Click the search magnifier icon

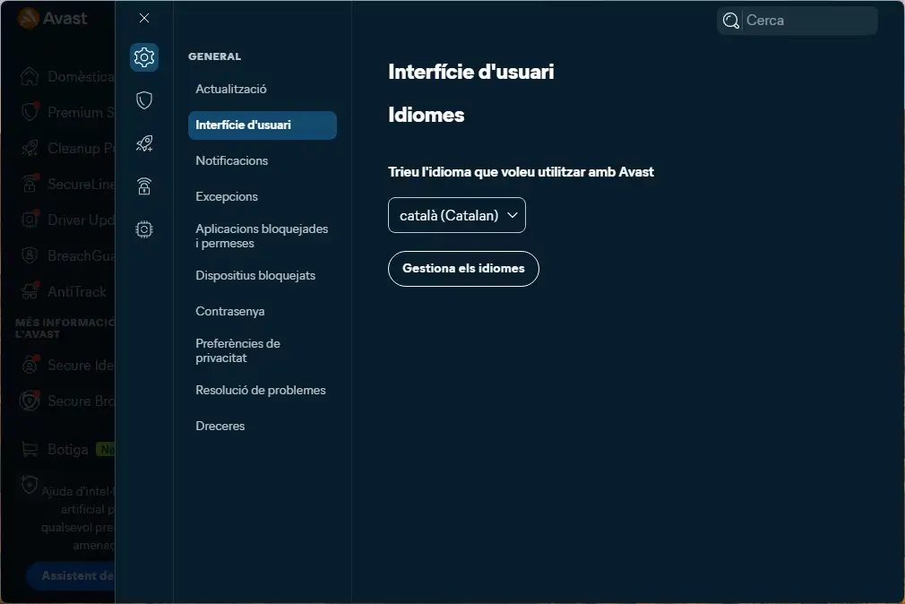coord(730,21)
